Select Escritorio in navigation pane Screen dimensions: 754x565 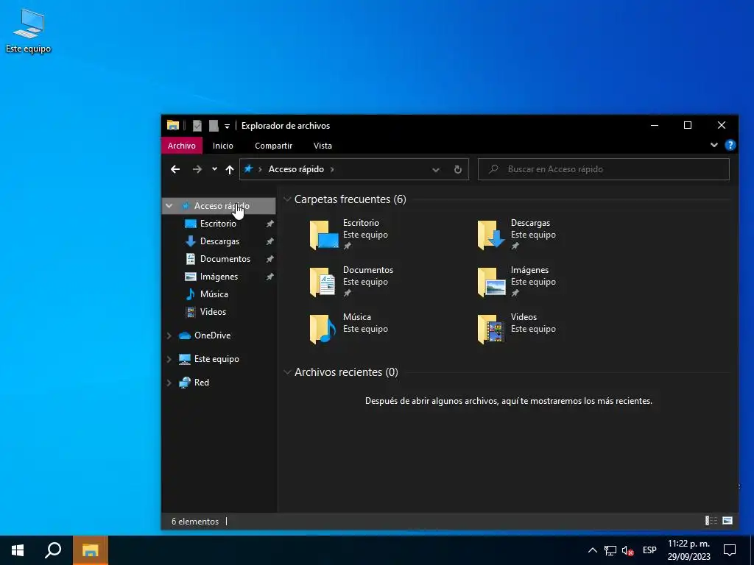[218, 224]
